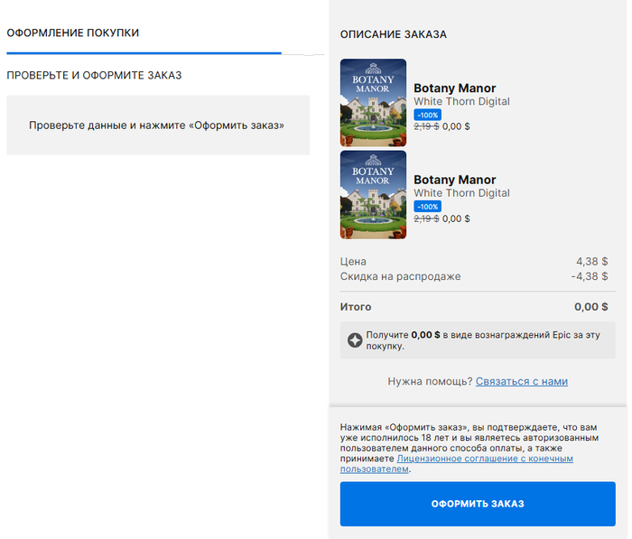Open the Связаться с нами link
632x539 pixels.
521,381
